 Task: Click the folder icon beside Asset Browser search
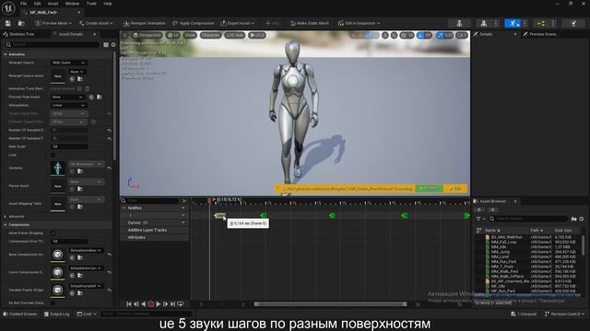tap(573, 219)
